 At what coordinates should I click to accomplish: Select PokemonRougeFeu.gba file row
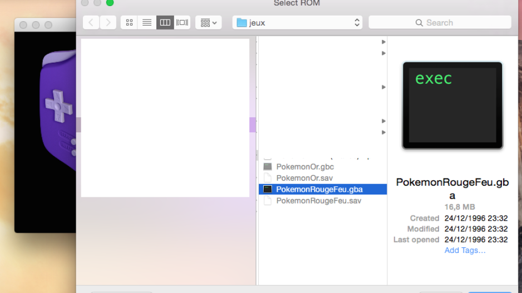(x=323, y=189)
